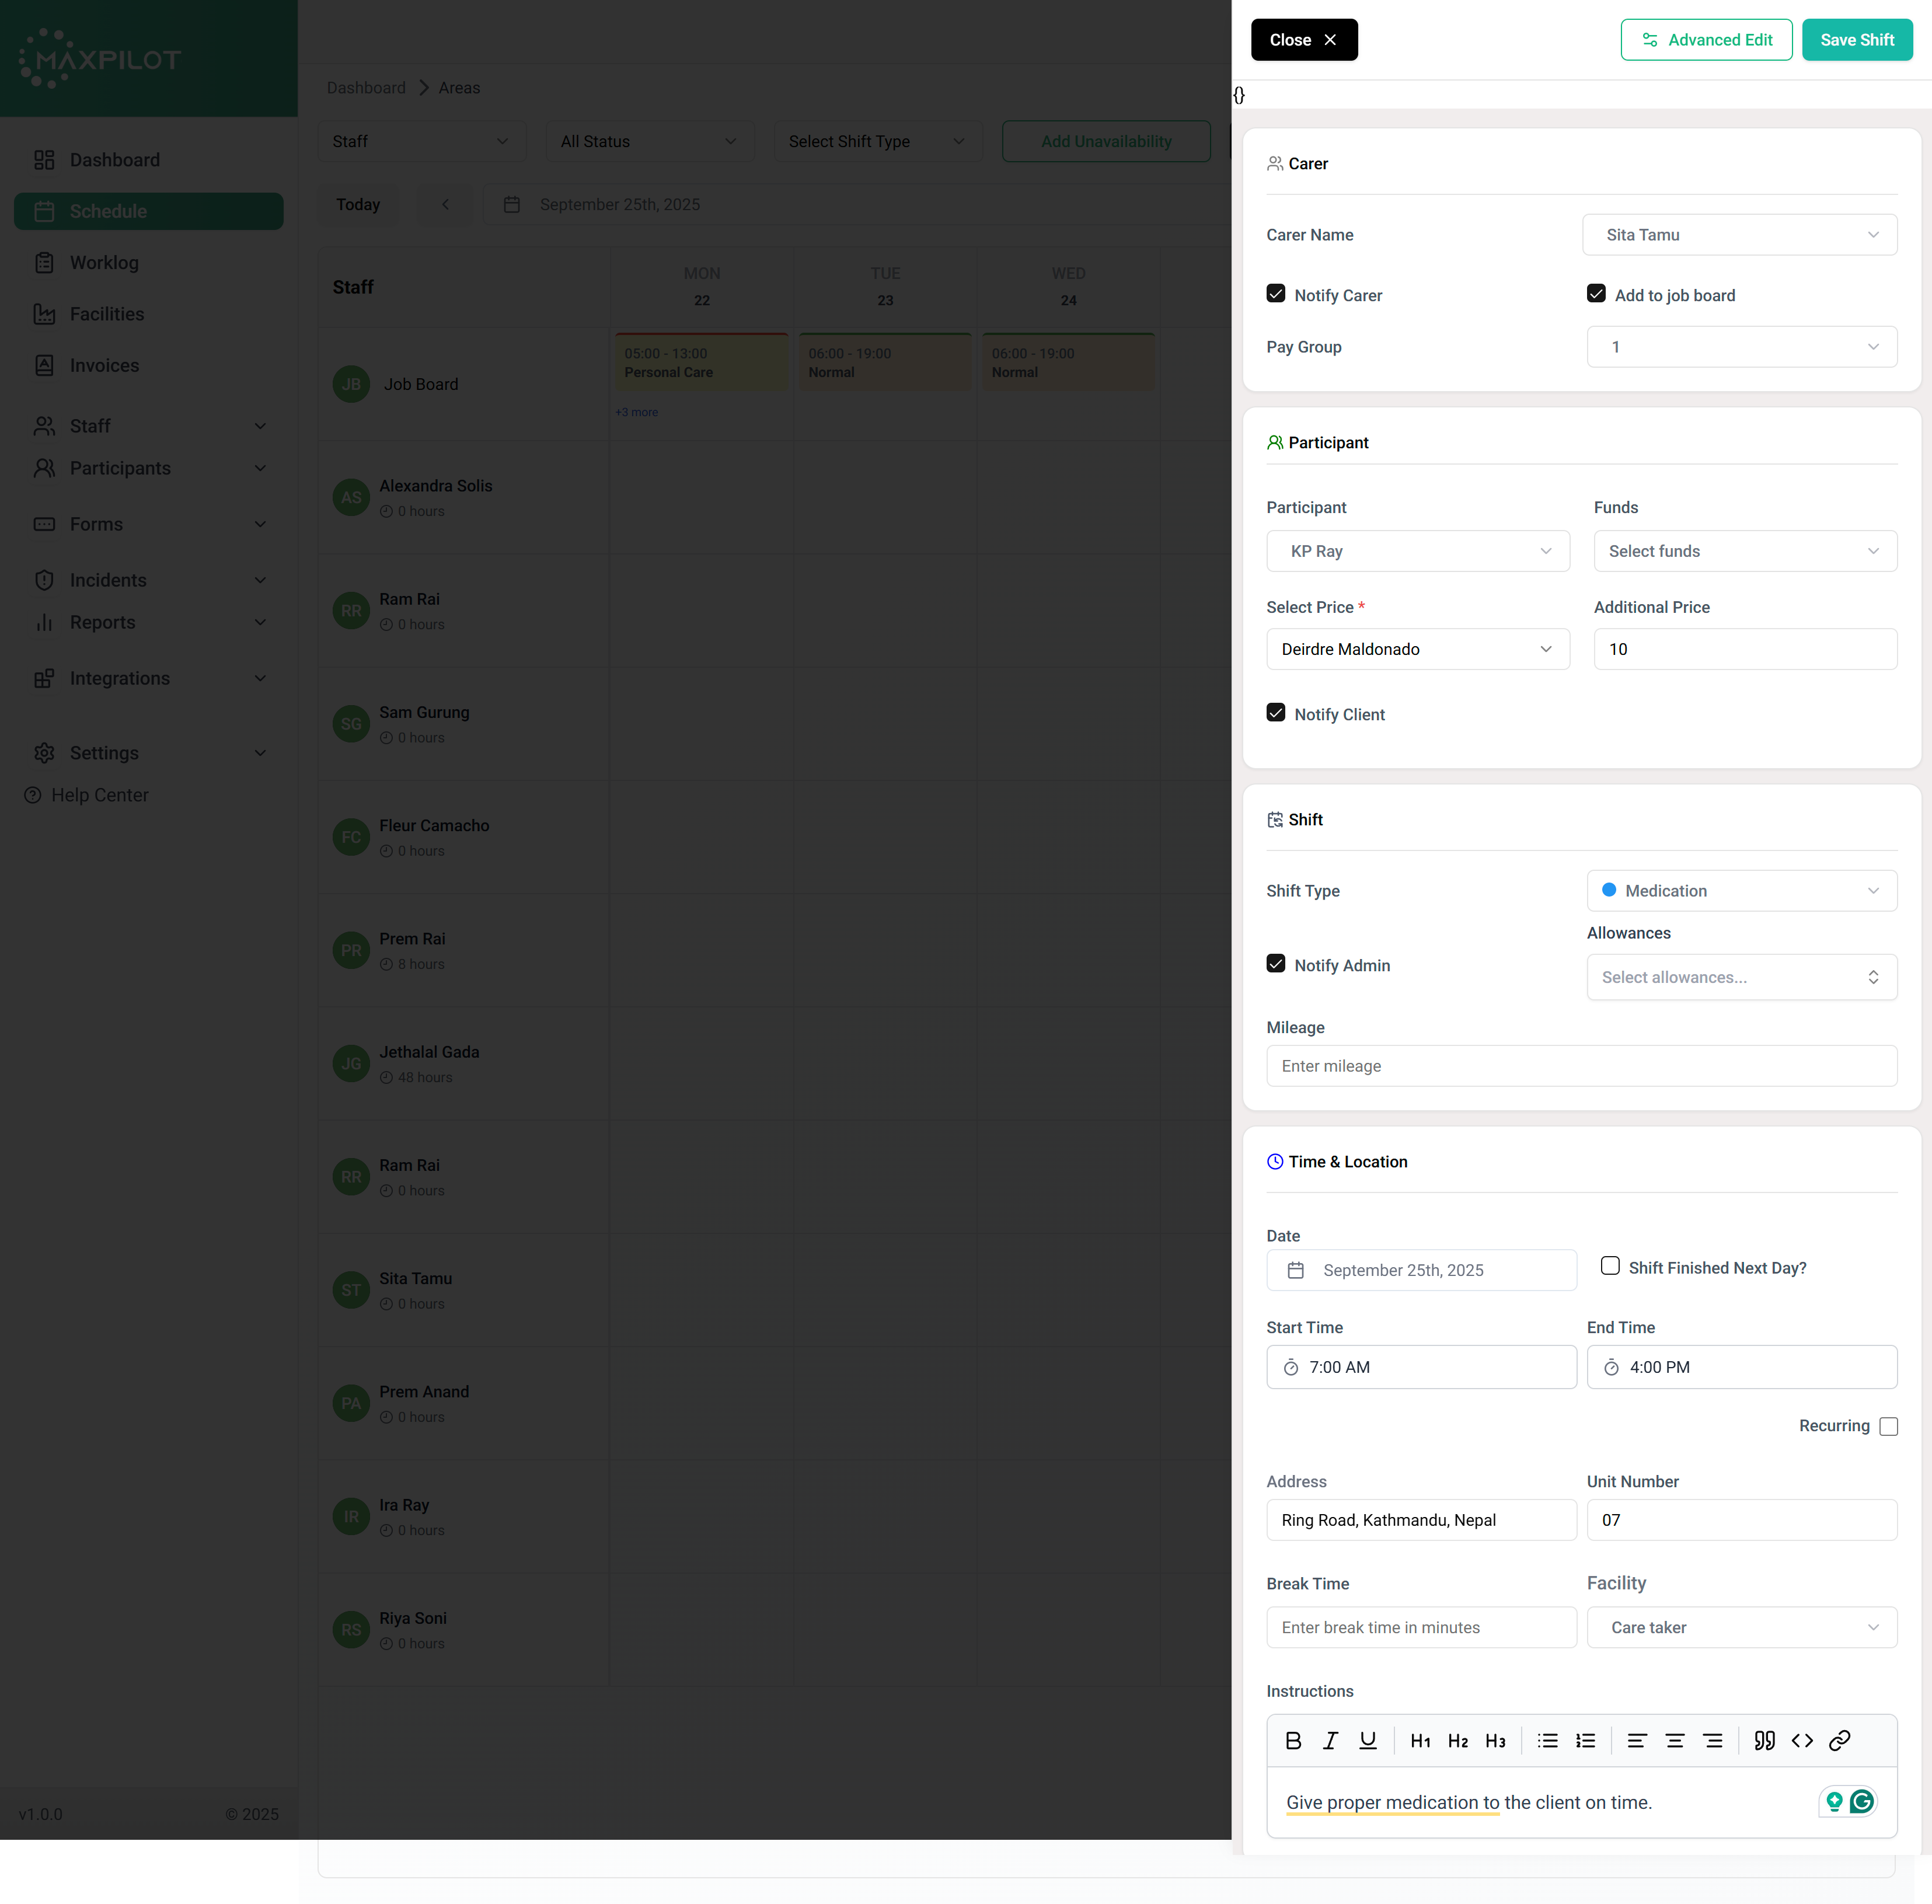Open the Carer Name dropdown

coord(1739,235)
